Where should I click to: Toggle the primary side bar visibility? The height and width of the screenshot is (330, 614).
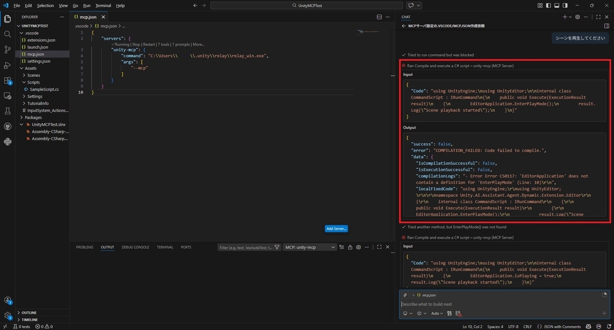tap(548, 6)
